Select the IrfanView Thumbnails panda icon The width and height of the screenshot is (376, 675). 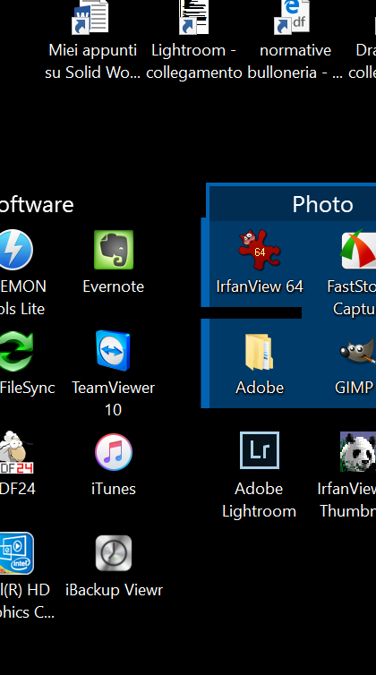click(357, 451)
